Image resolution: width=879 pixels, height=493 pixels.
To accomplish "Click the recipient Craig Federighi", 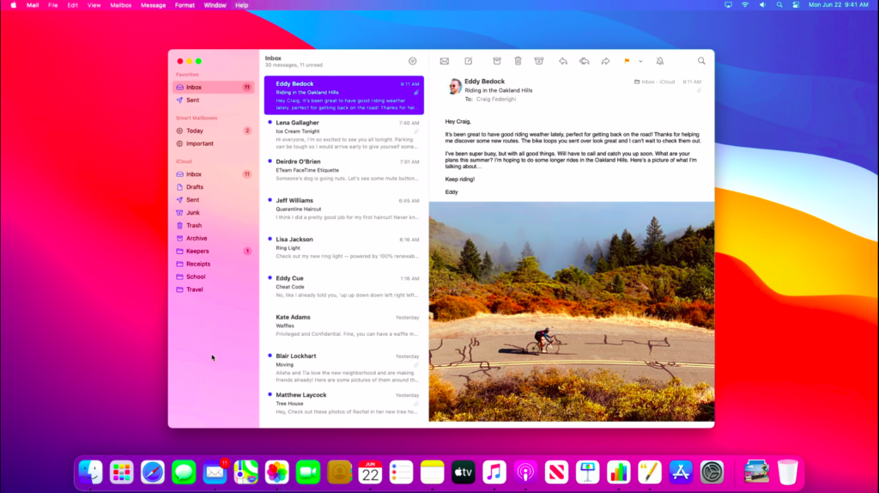I will point(496,100).
